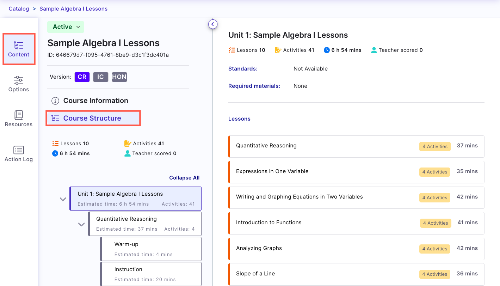
Task: Return to the Catalog breadcrumb
Action: (x=19, y=8)
